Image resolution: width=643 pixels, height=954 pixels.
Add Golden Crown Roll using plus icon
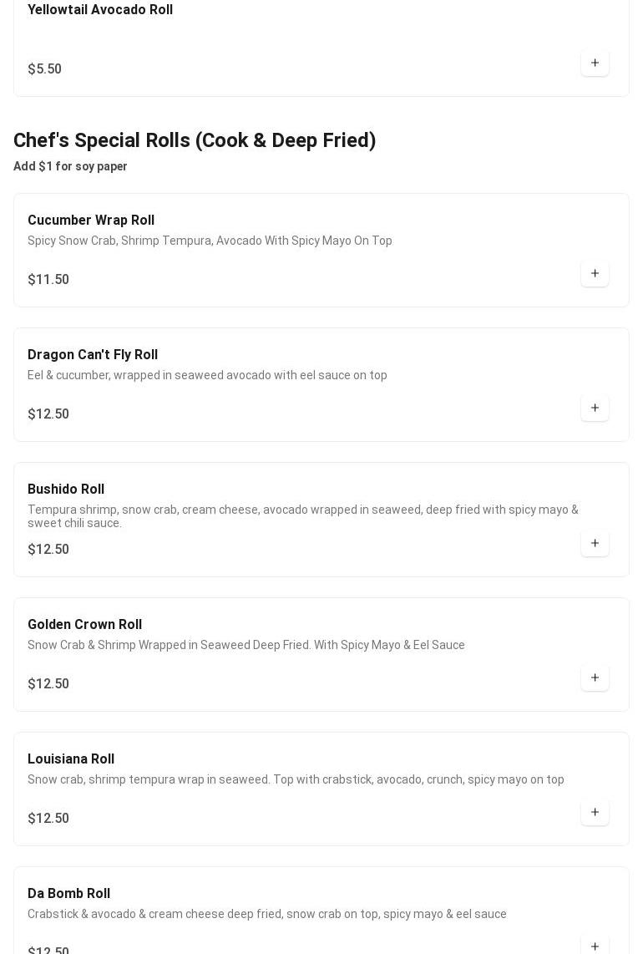(595, 677)
